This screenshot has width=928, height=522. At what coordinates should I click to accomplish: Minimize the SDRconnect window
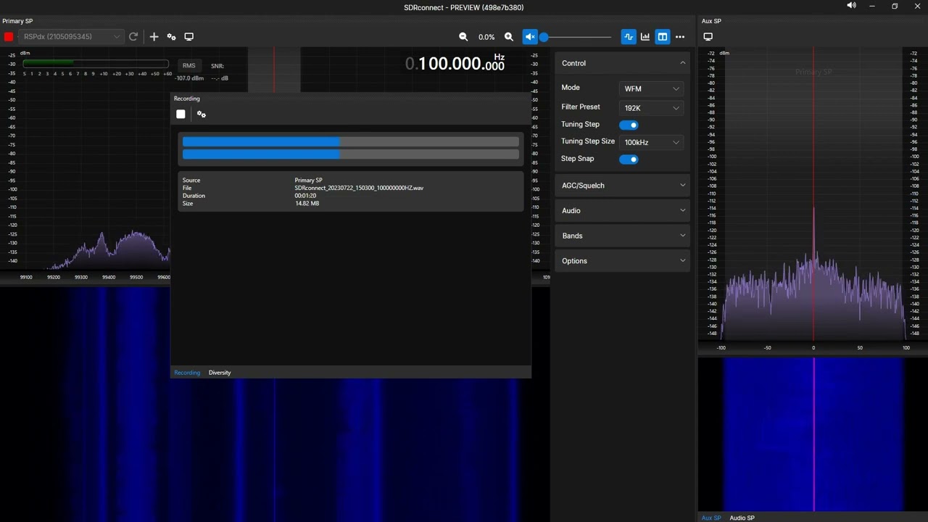tap(873, 7)
